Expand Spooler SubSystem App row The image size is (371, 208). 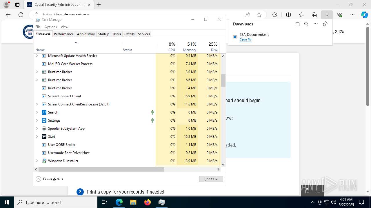(37, 129)
